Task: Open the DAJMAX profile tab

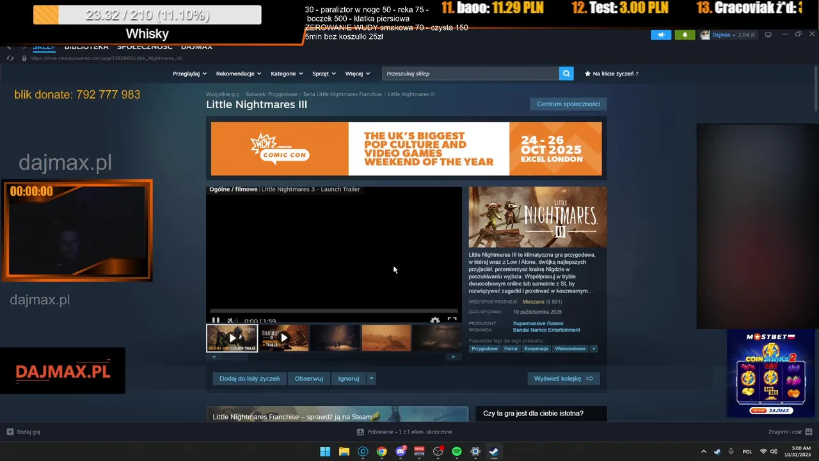Action: [196, 47]
